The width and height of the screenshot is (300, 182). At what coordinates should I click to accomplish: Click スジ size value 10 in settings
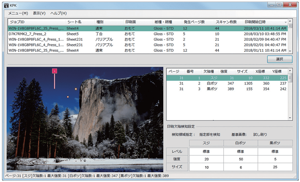tap(206, 167)
